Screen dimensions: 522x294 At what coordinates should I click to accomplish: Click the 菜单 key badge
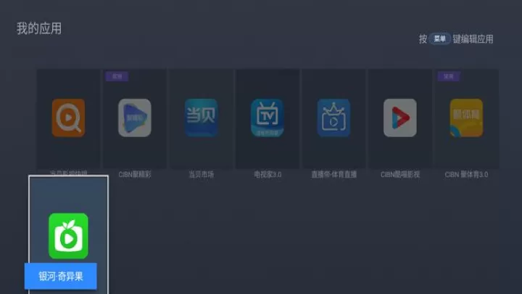coord(440,38)
